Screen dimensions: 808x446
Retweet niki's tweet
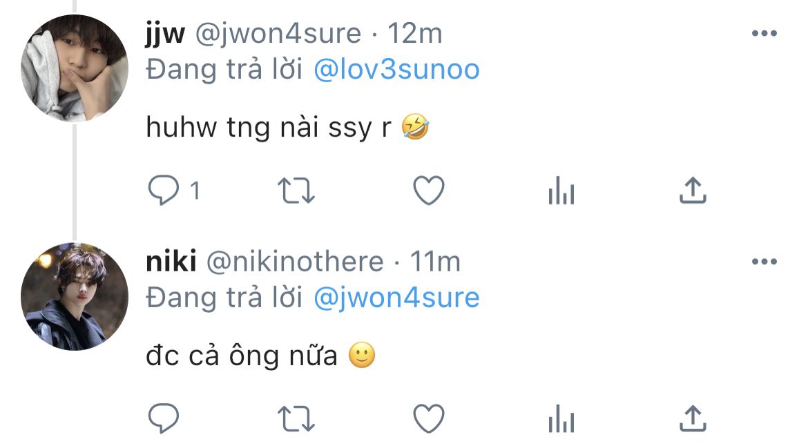[x=296, y=418]
